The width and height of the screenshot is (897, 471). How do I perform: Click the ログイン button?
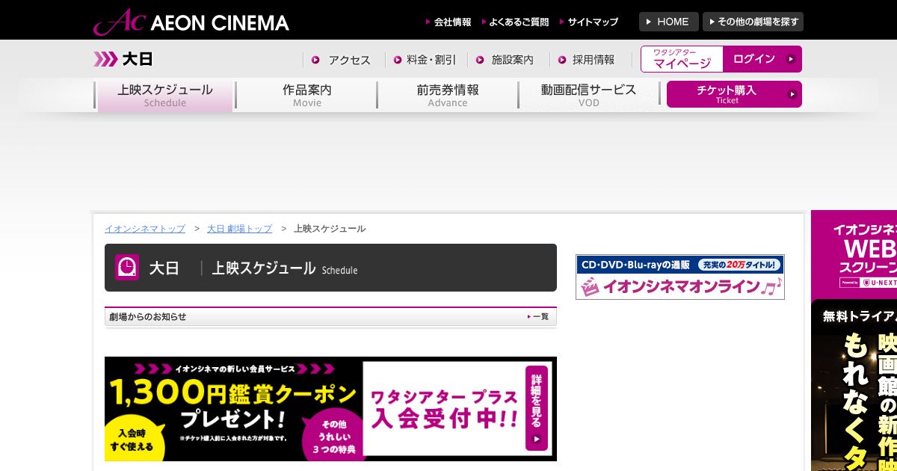[762, 59]
